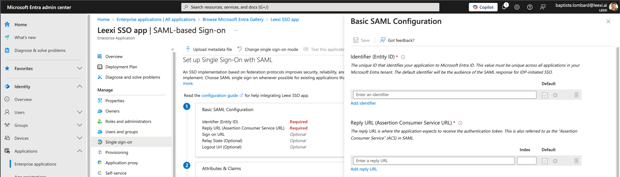Image resolution: width=620 pixels, height=177 pixels.
Task: Open Roles and administrators
Action: [128, 121]
